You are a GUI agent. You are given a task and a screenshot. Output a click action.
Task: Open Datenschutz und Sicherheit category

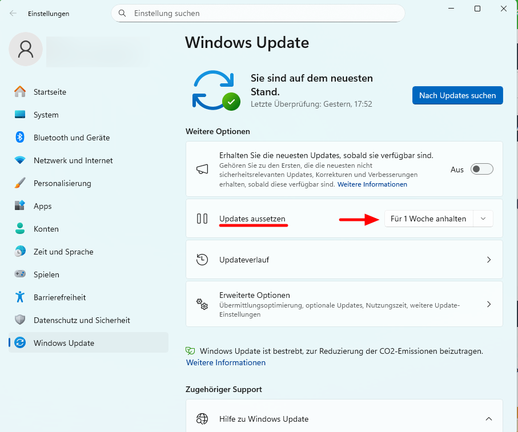click(88, 320)
